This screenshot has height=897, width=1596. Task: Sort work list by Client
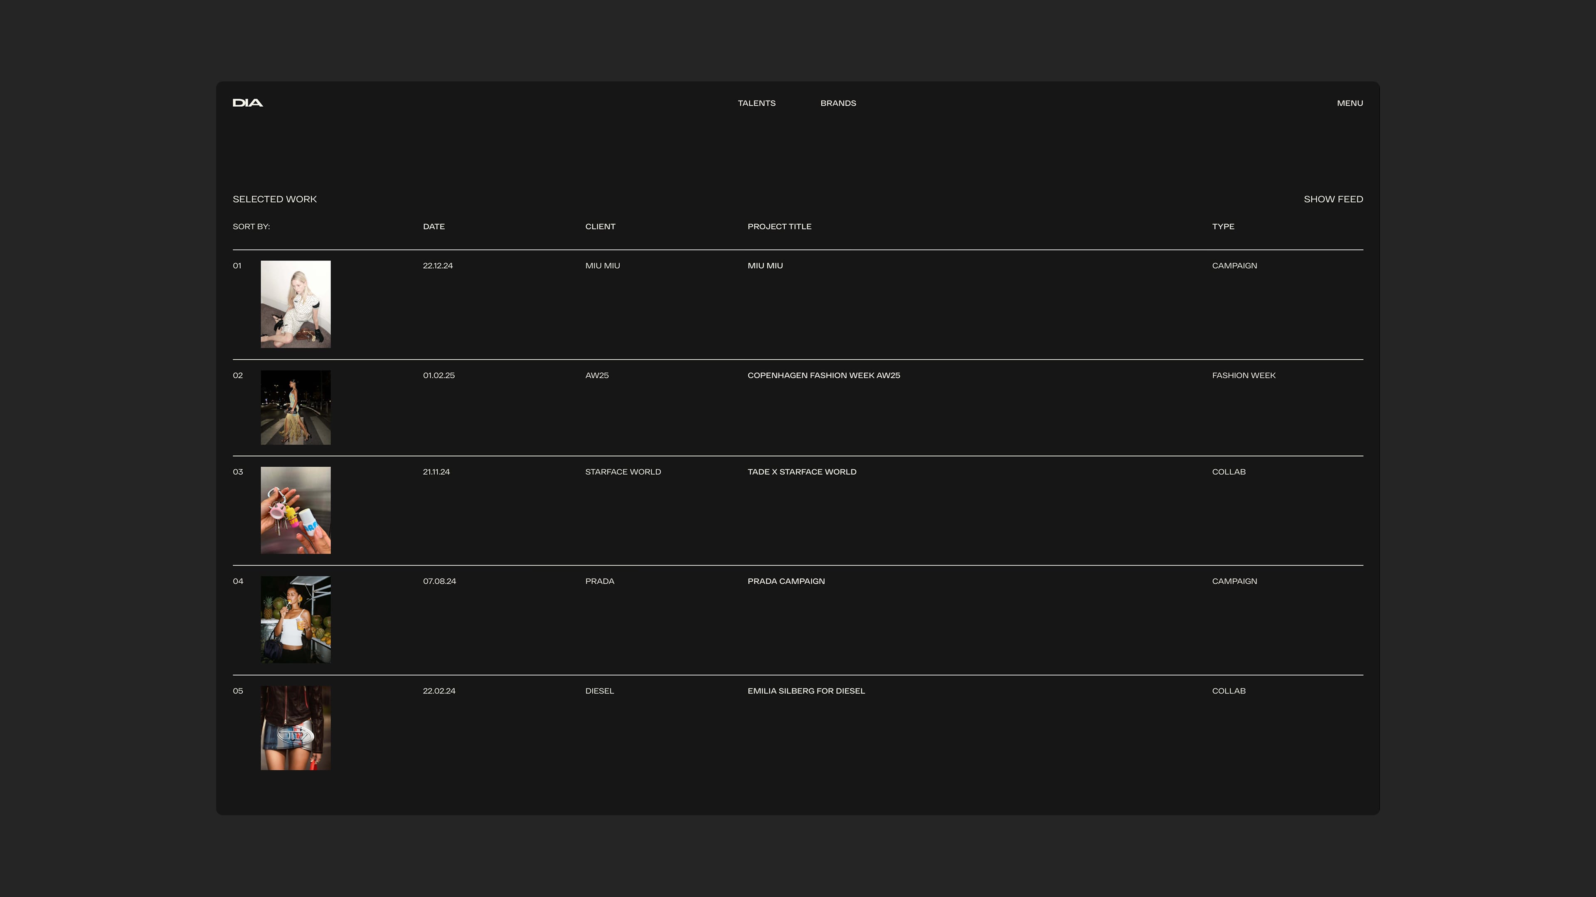[x=600, y=227]
